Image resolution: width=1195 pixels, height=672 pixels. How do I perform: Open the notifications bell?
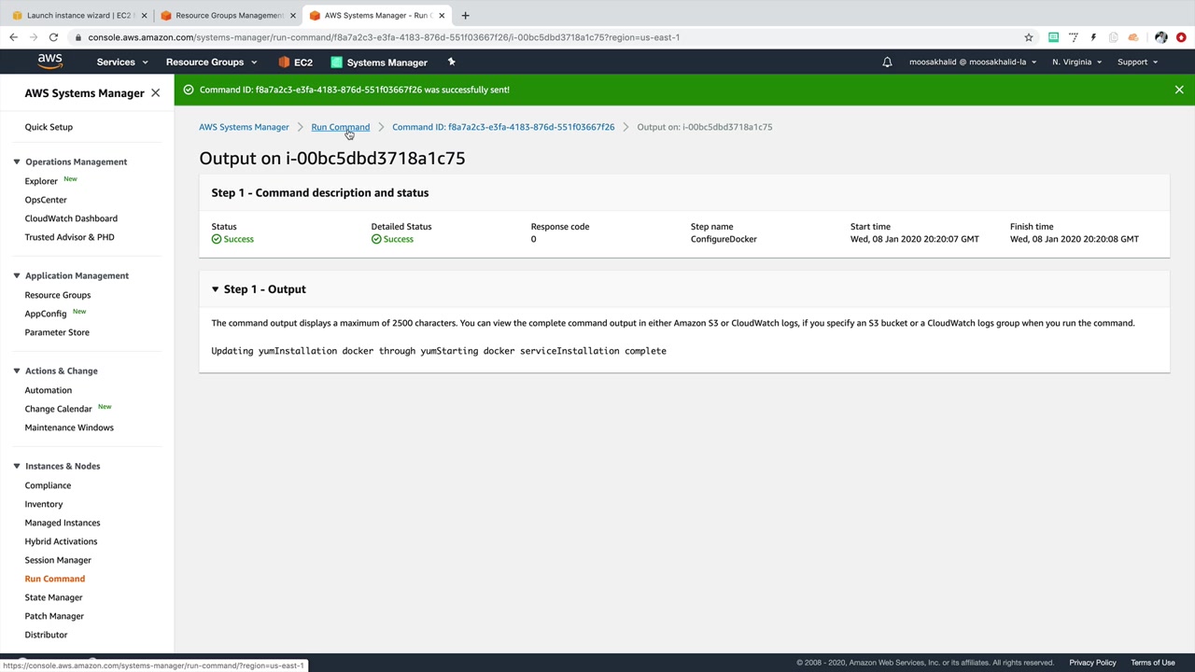click(887, 63)
